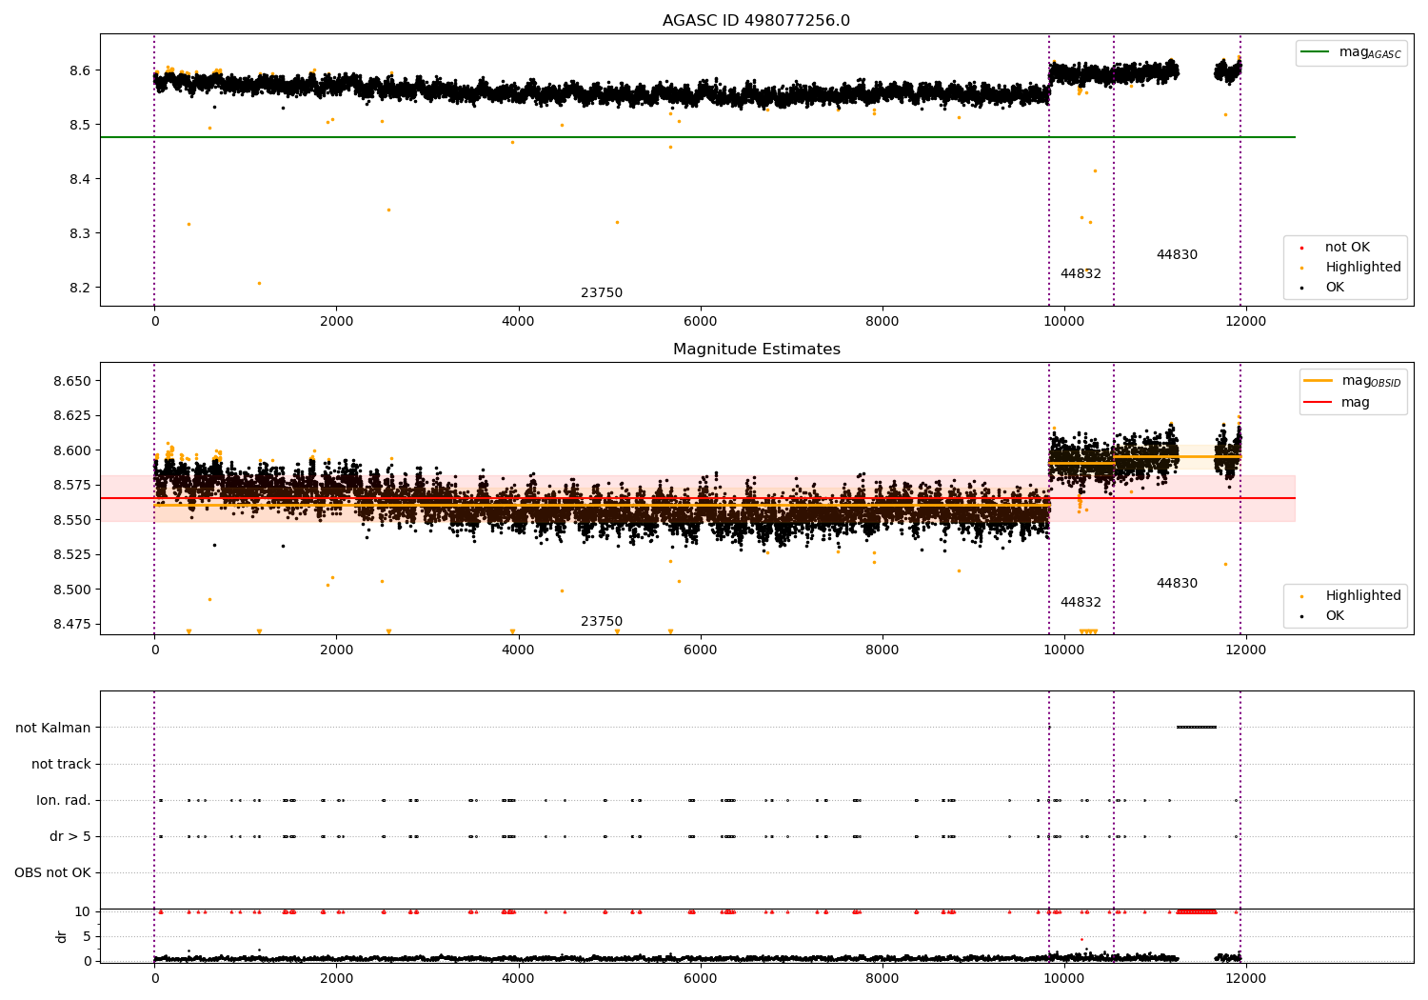Click the 'dr > 5' row label

(x=70, y=836)
